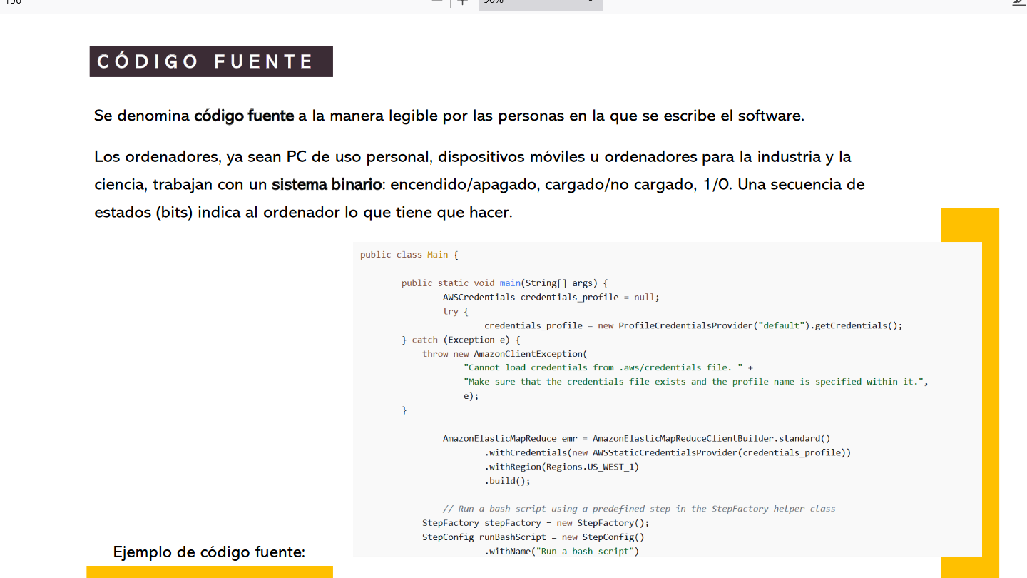
Task: Click the bold term "código fuente"
Action: coord(244,116)
